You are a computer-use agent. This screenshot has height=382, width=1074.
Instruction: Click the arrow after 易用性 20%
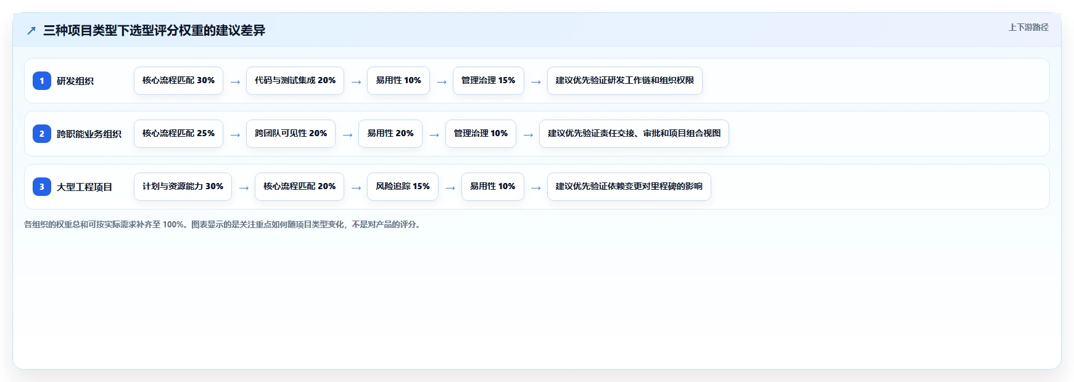(x=434, y=135)
